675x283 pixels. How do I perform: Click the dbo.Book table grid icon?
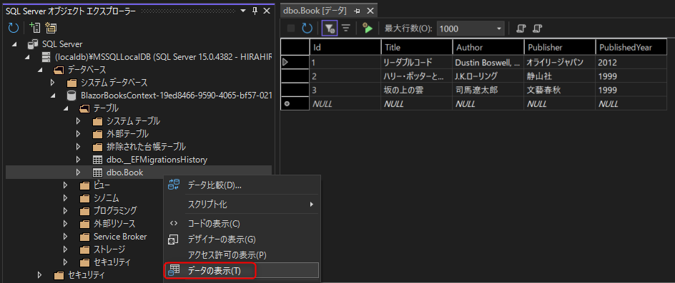(x=98, y=173)
